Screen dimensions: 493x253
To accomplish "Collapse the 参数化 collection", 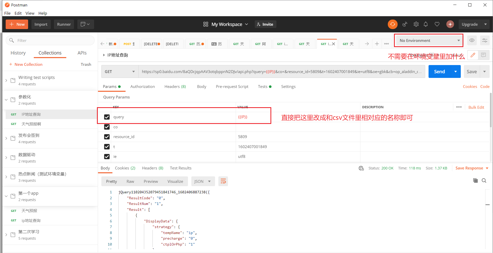I will click(x=6, y=100).
